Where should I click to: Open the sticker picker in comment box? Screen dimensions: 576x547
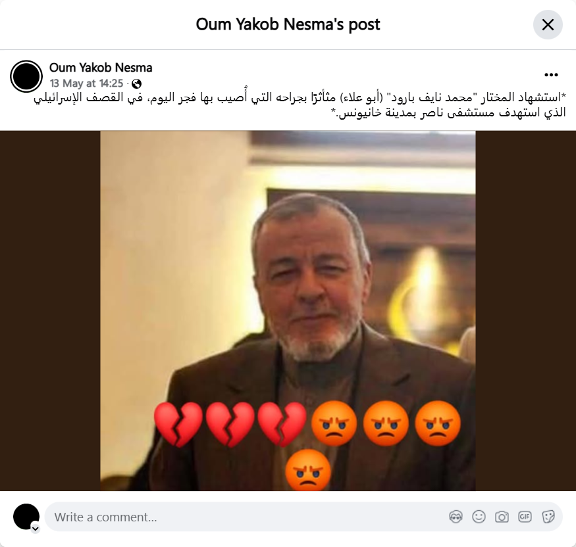tap(548, 517)
